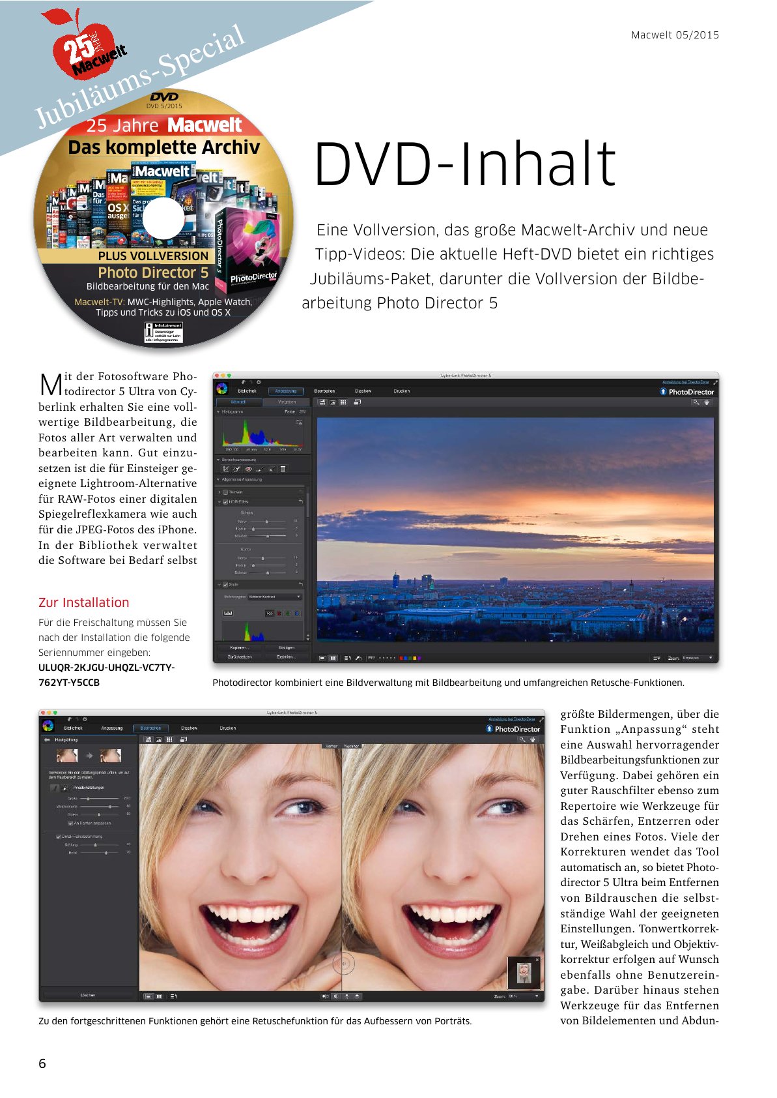Collapse HDR-Effekt section chevron
The image size is (777, 1098).
coord(219,501)
